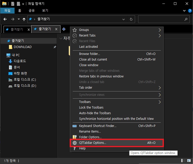193x164 pixels.
Task: Open Keyboard Shortcut Finder
Action: pyautogui.click(x=117, y=126)
